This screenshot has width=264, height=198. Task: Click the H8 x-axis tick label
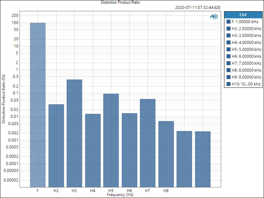166,191
